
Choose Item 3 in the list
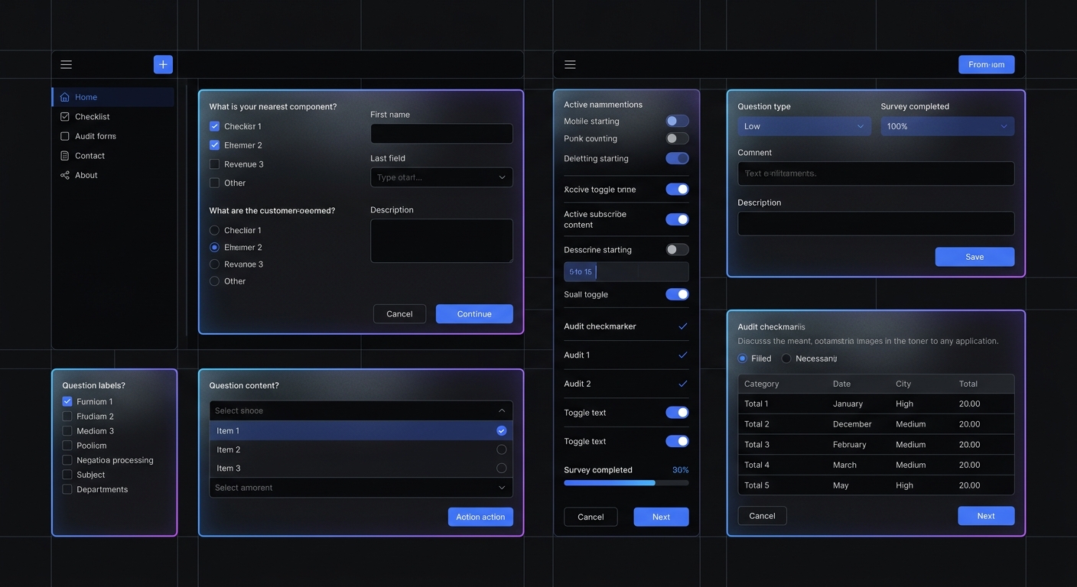point(361,468)
